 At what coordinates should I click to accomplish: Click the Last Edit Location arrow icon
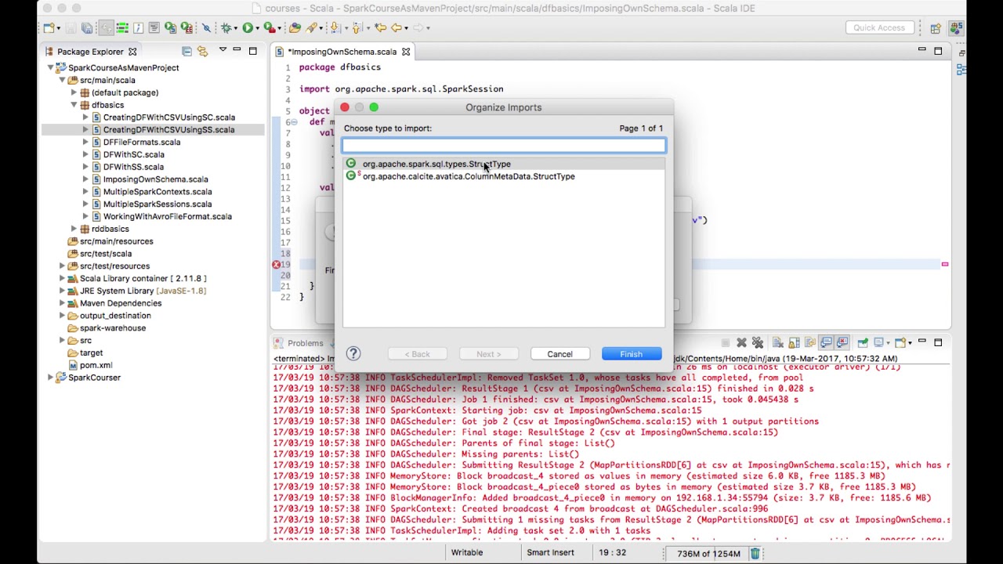pyautogui.click(x=380, y=28)
